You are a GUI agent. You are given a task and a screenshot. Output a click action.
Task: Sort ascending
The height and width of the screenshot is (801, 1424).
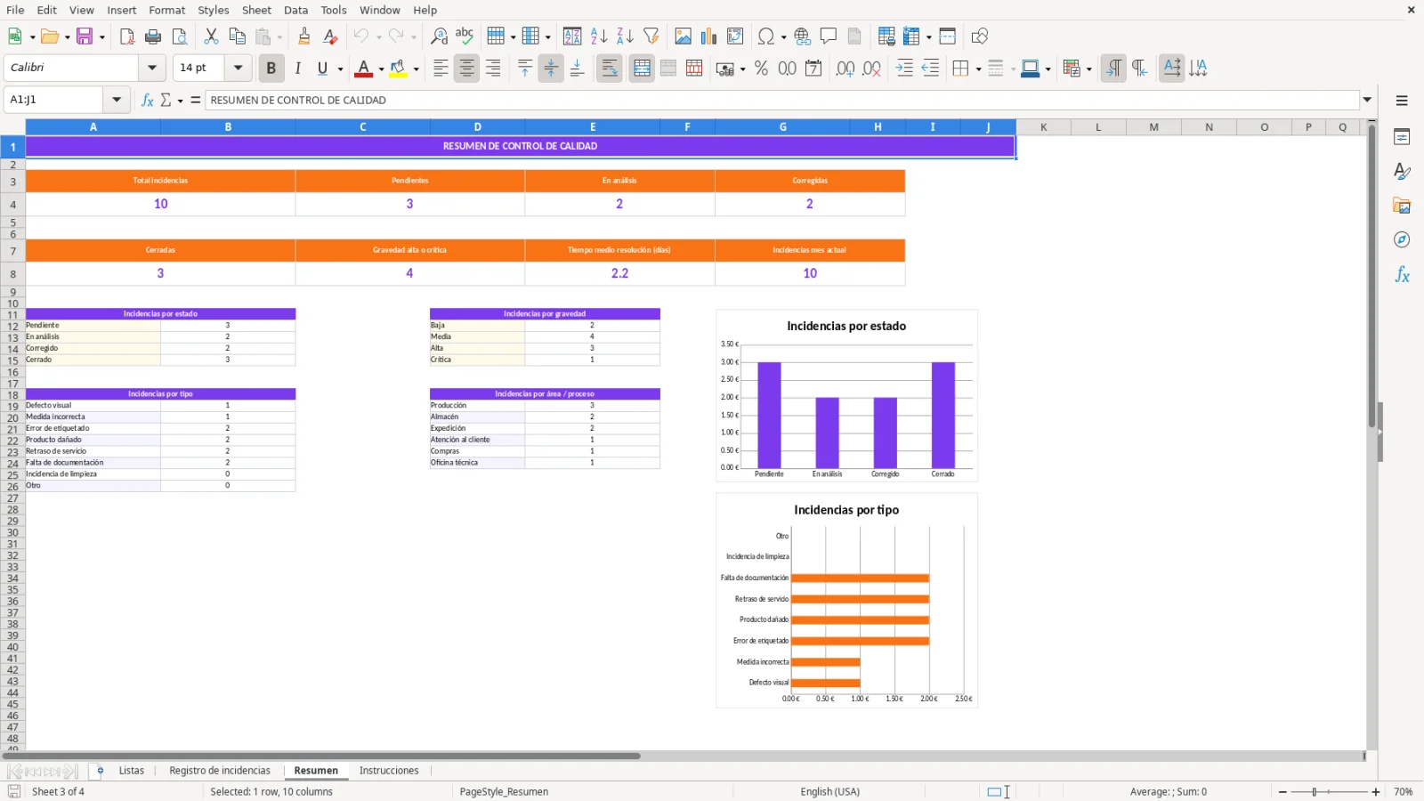click(599, 36)
